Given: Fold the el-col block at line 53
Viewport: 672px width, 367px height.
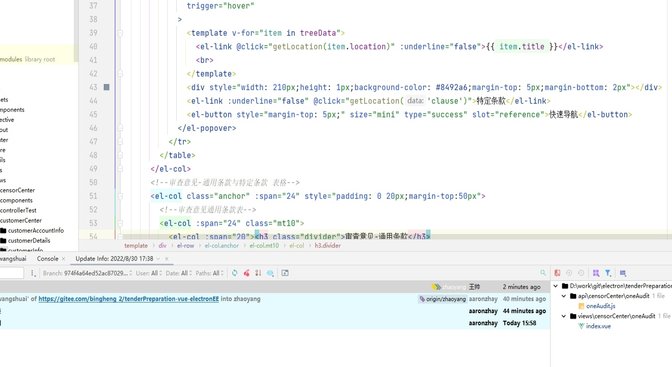Looking at the screenshot, I should (x=121, y=223).
